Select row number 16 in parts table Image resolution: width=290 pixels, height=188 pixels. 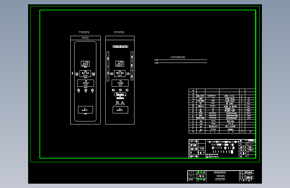tap(193, 90)
